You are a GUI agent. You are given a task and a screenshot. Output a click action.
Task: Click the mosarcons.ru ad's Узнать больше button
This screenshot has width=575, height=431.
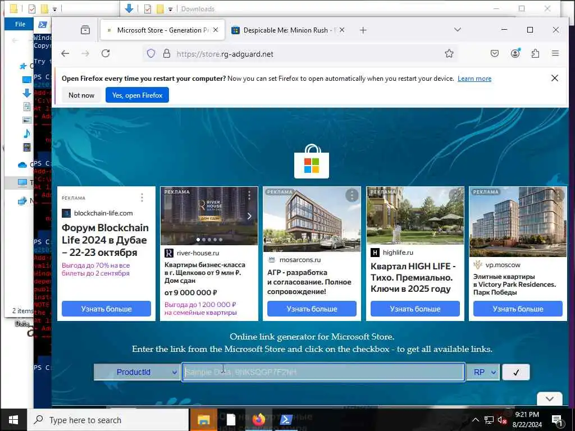(x=312, y=309)
